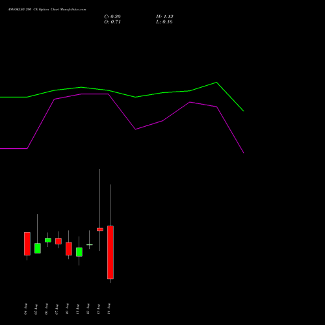Click the '10 Aug' date label
The width and height of the screenshot is (325, 325).
(x=67, y=309)
